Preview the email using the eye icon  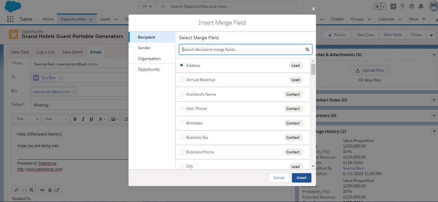click(x=42, y=190)
